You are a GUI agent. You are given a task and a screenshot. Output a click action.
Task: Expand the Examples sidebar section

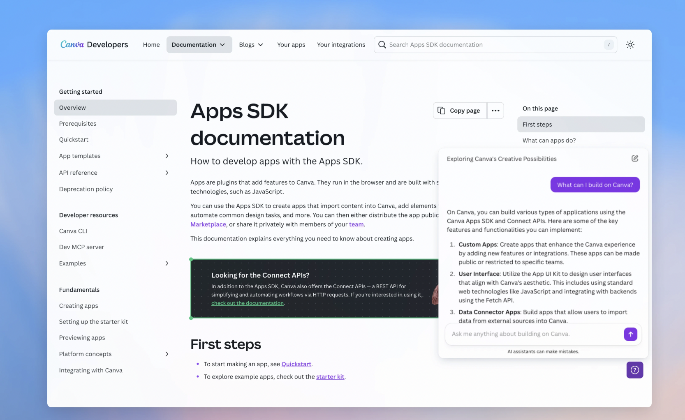click(167, 263)
